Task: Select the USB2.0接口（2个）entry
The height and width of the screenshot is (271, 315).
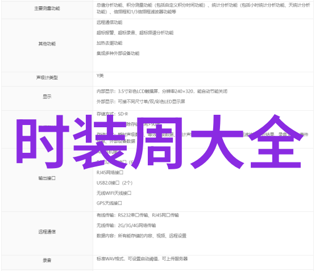Action: point(114,183)
